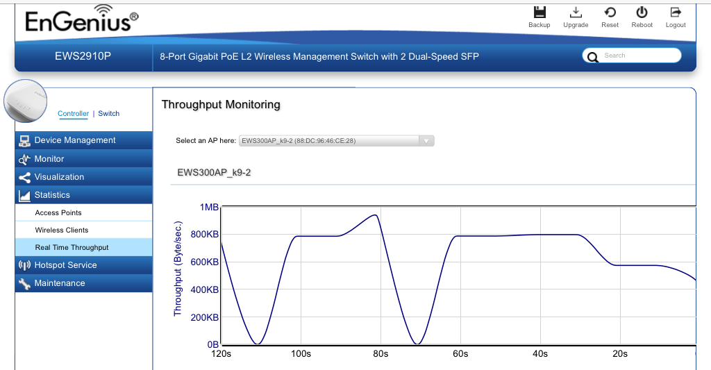The width and height of the screenshot is (711, 370).
Task: Click the 0B y-axis label
Action: pos(213,344)
